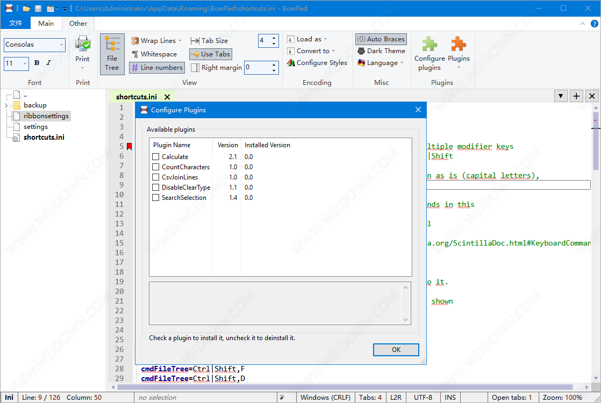Open the Language dropdown

coord(402,63)
